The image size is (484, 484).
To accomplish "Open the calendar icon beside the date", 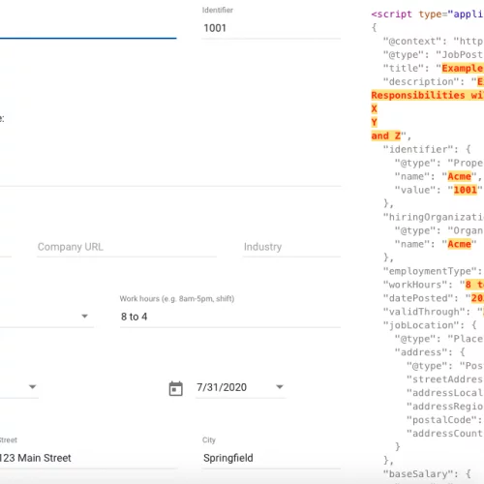I will point(175,388).
